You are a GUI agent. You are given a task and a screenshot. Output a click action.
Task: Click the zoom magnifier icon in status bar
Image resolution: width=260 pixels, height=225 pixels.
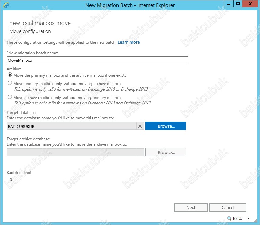point(230,218)
